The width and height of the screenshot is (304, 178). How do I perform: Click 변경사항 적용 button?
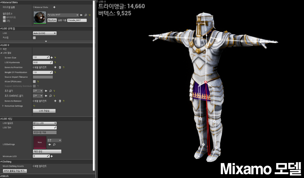tap(45, 132)
